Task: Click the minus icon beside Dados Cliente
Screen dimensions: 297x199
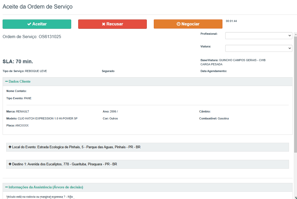Action: click(6, 82)
